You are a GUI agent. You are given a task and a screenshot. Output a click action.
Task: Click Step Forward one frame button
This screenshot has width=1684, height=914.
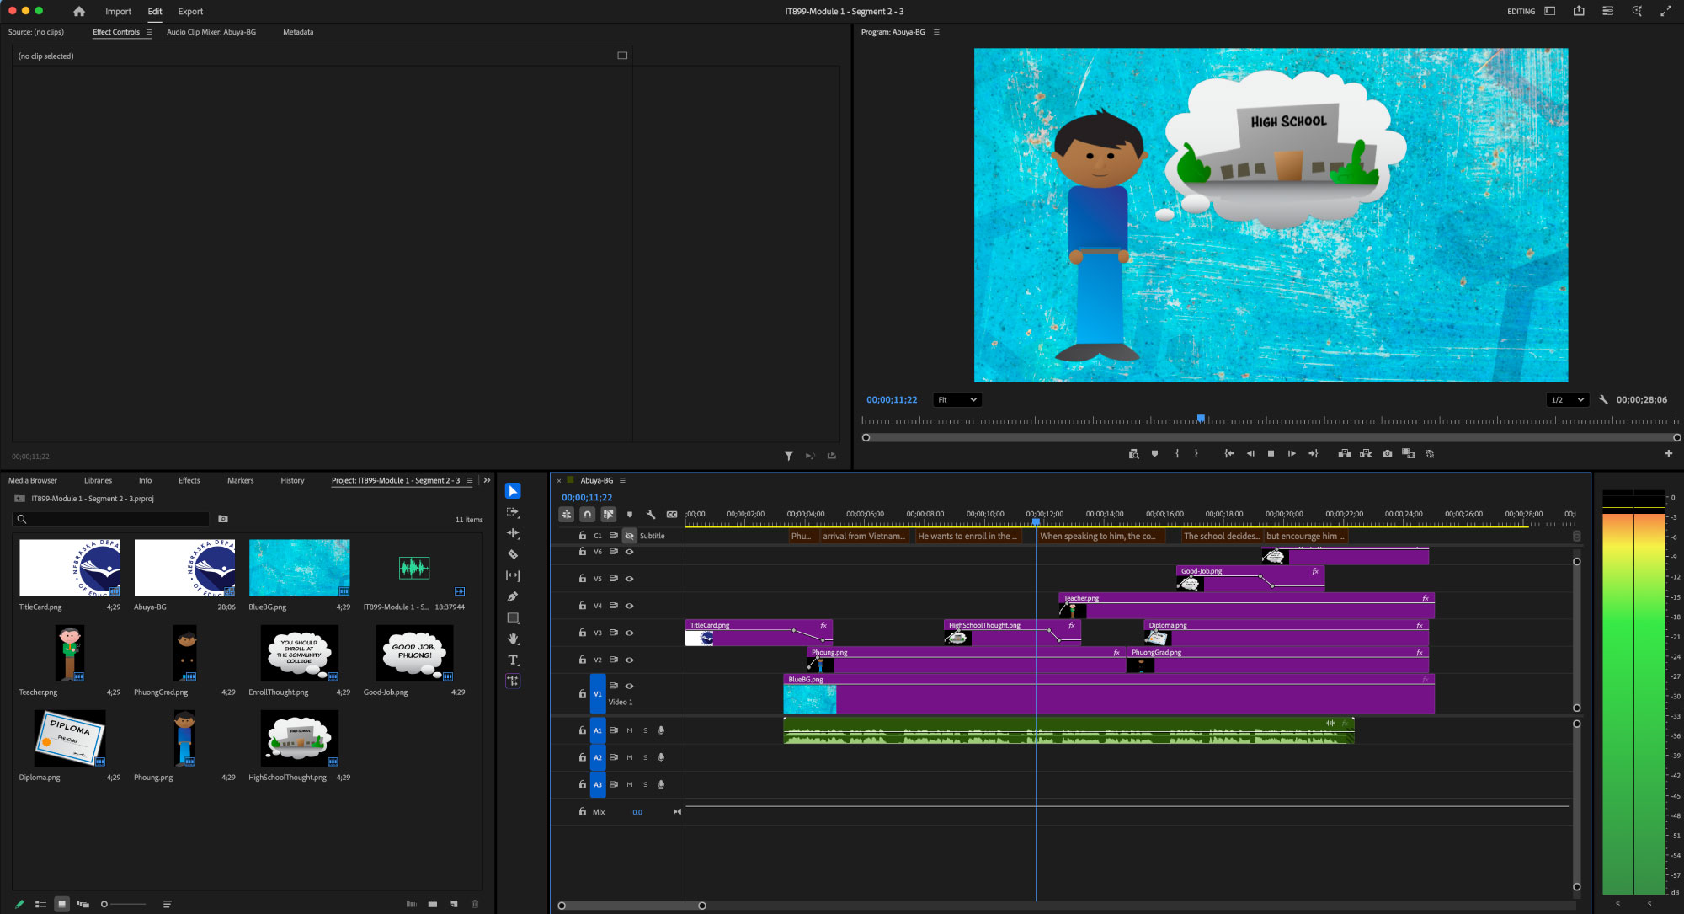(1292, 454)
